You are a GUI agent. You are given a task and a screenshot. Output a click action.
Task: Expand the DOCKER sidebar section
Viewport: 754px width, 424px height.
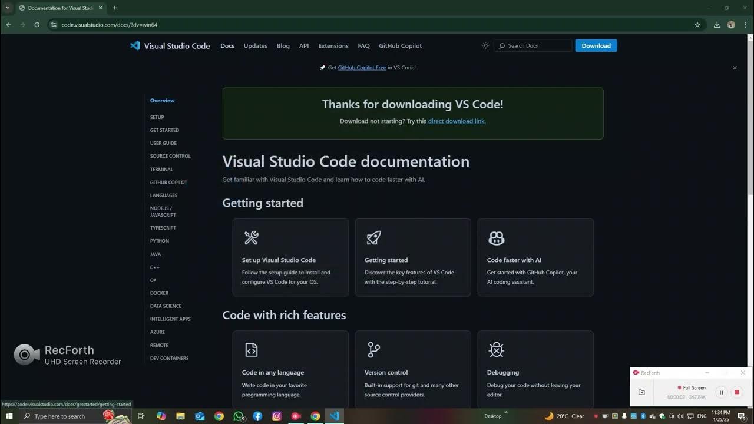pyautogui.click(x=159, y=293)
